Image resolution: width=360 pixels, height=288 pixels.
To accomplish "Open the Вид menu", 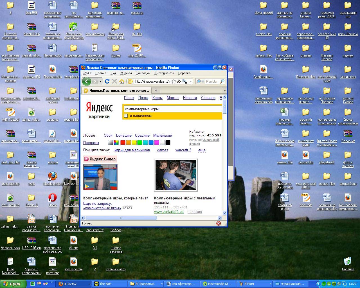I will coord(113,73).
